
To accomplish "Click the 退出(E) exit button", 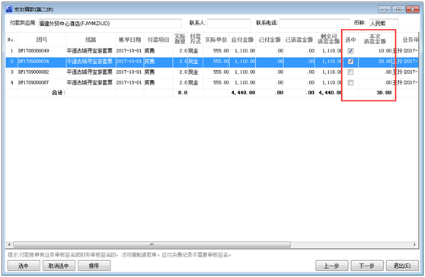I will [x=402, y=266].
